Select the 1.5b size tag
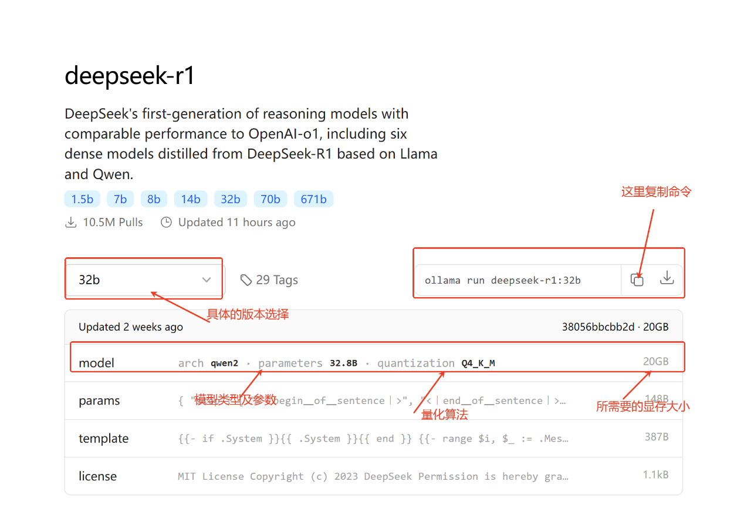Screen dimensions: 744x508 [82, 199]
